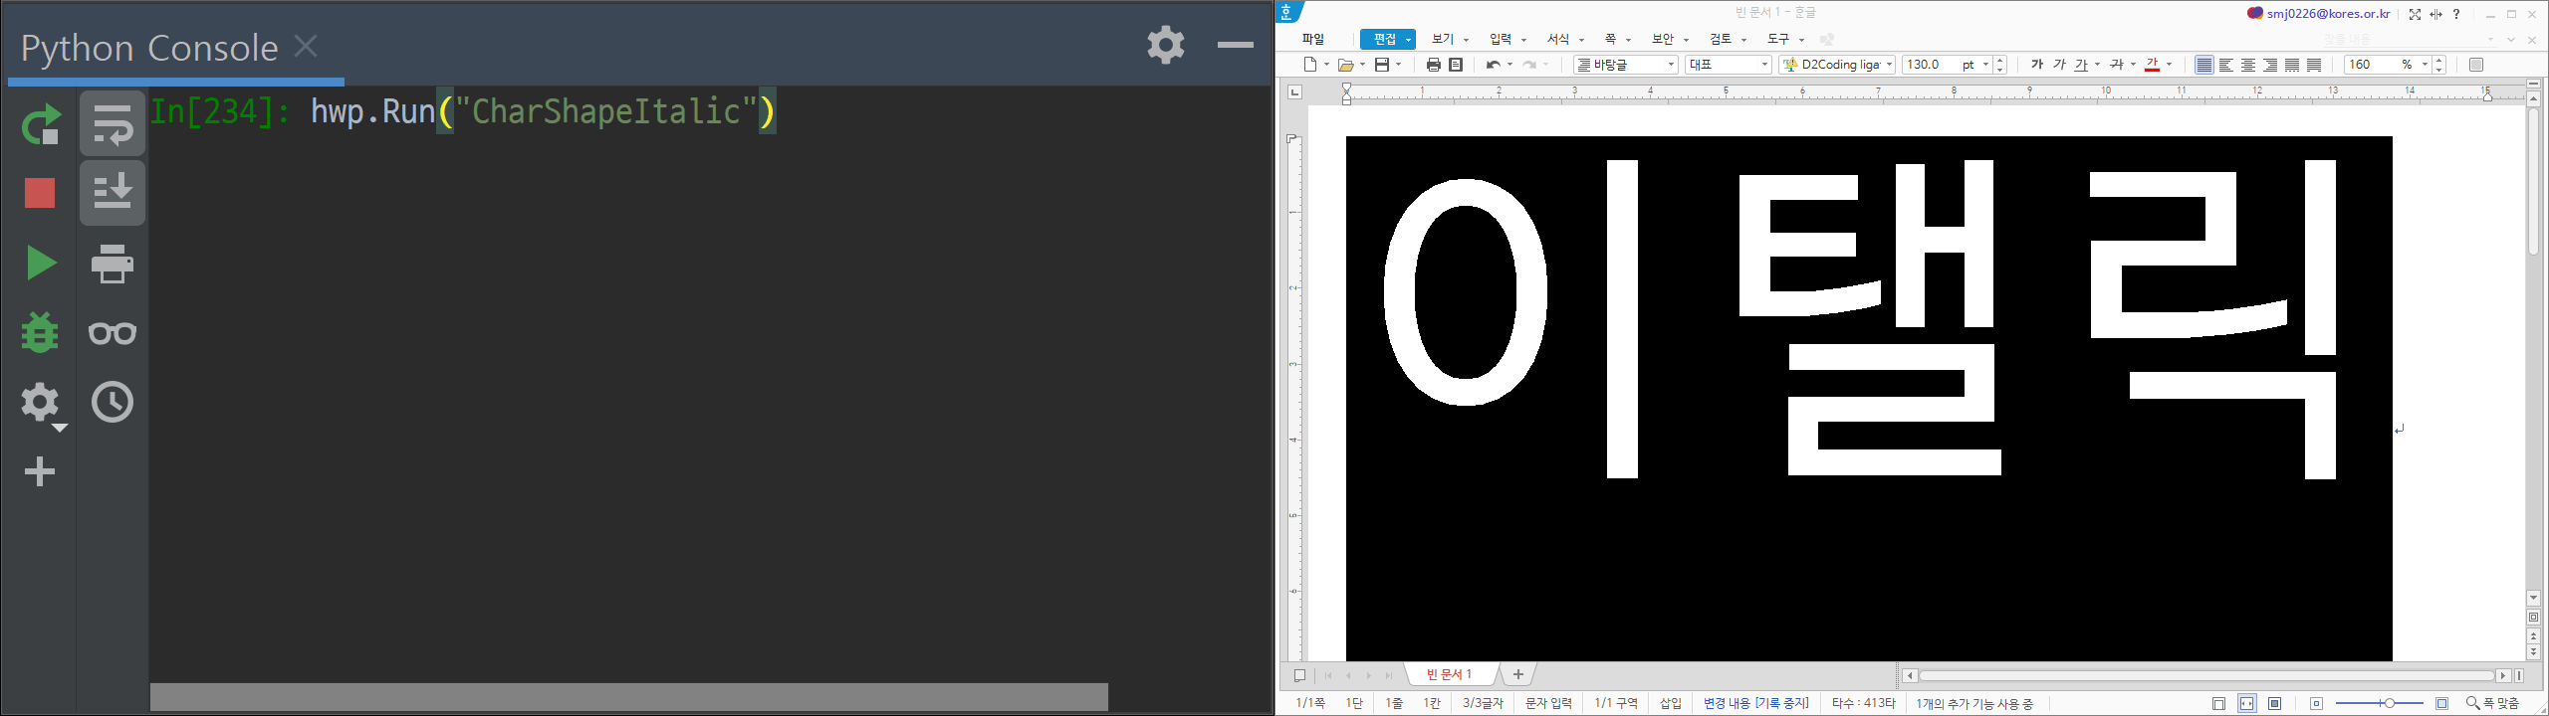Click the Hangul horizontal scrollbar track
Image resolution: width=2549 pixels, height=716 pixels.
[2205, 675]
